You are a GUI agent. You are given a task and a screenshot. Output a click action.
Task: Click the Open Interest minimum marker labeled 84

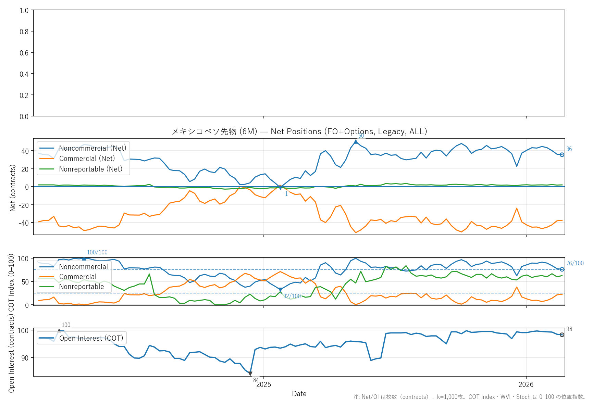tap(250, 374)
